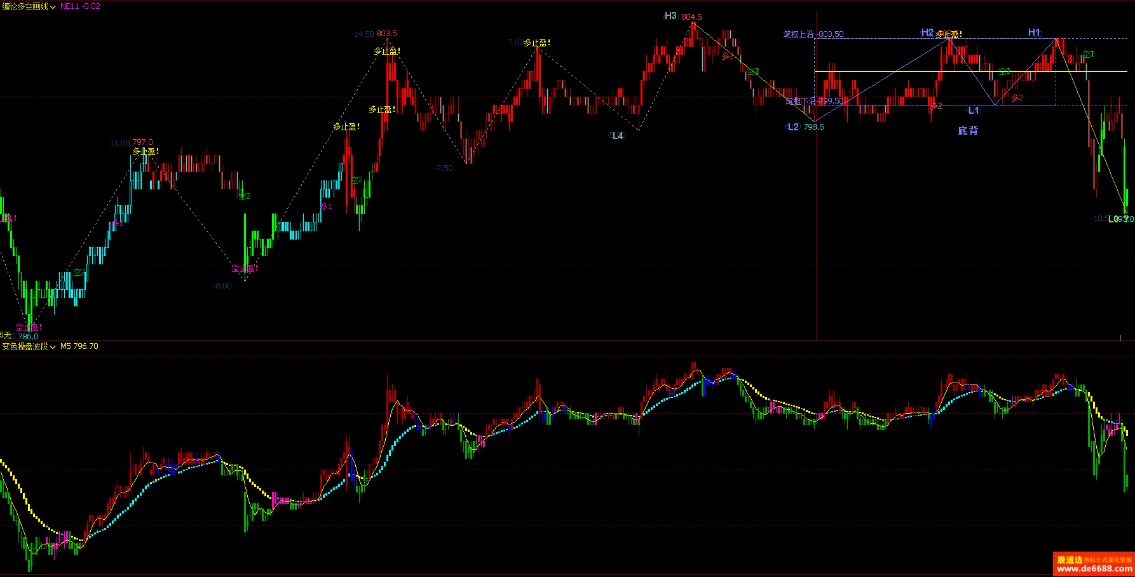1135x577 pixels.
Task: Click the 笔枢下沿 799.50 level label
Action: 815,101
